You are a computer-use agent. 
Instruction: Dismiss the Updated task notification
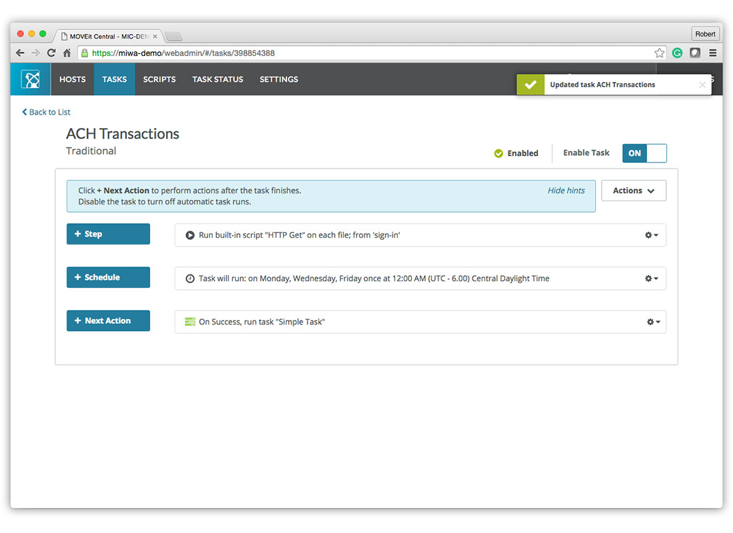[702, 85]
